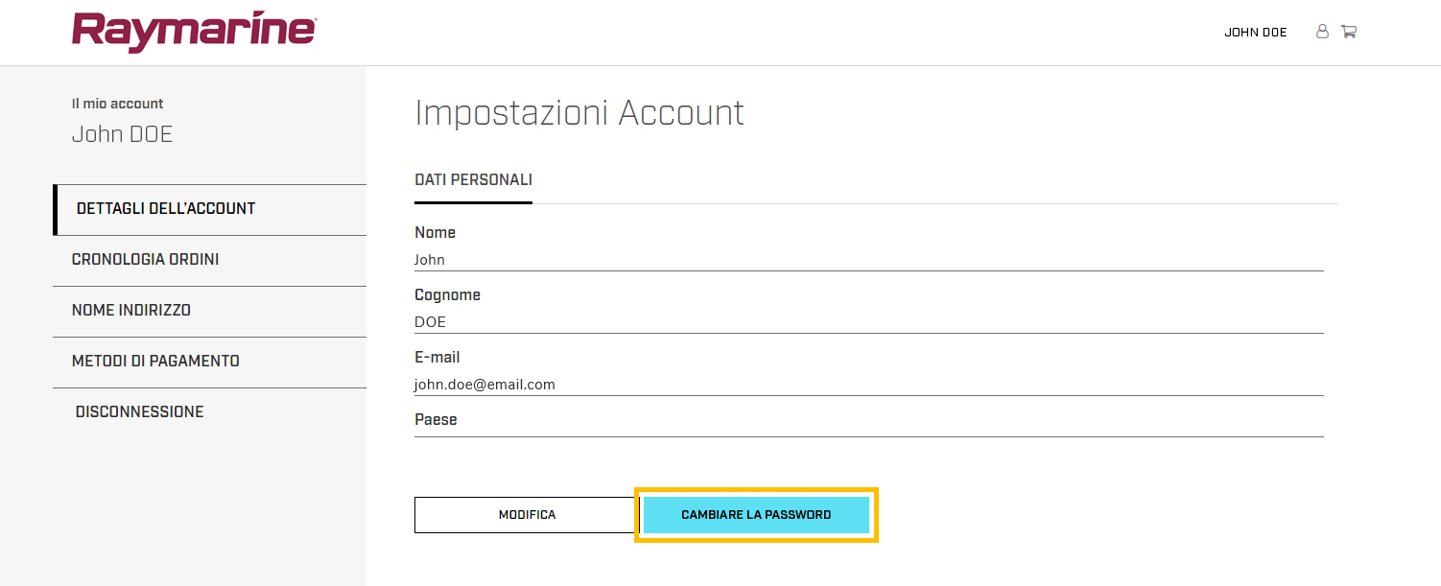Click the JOHN DOE header username
This screenshot has width=1441, height=586.
[x=1255, y=33]
